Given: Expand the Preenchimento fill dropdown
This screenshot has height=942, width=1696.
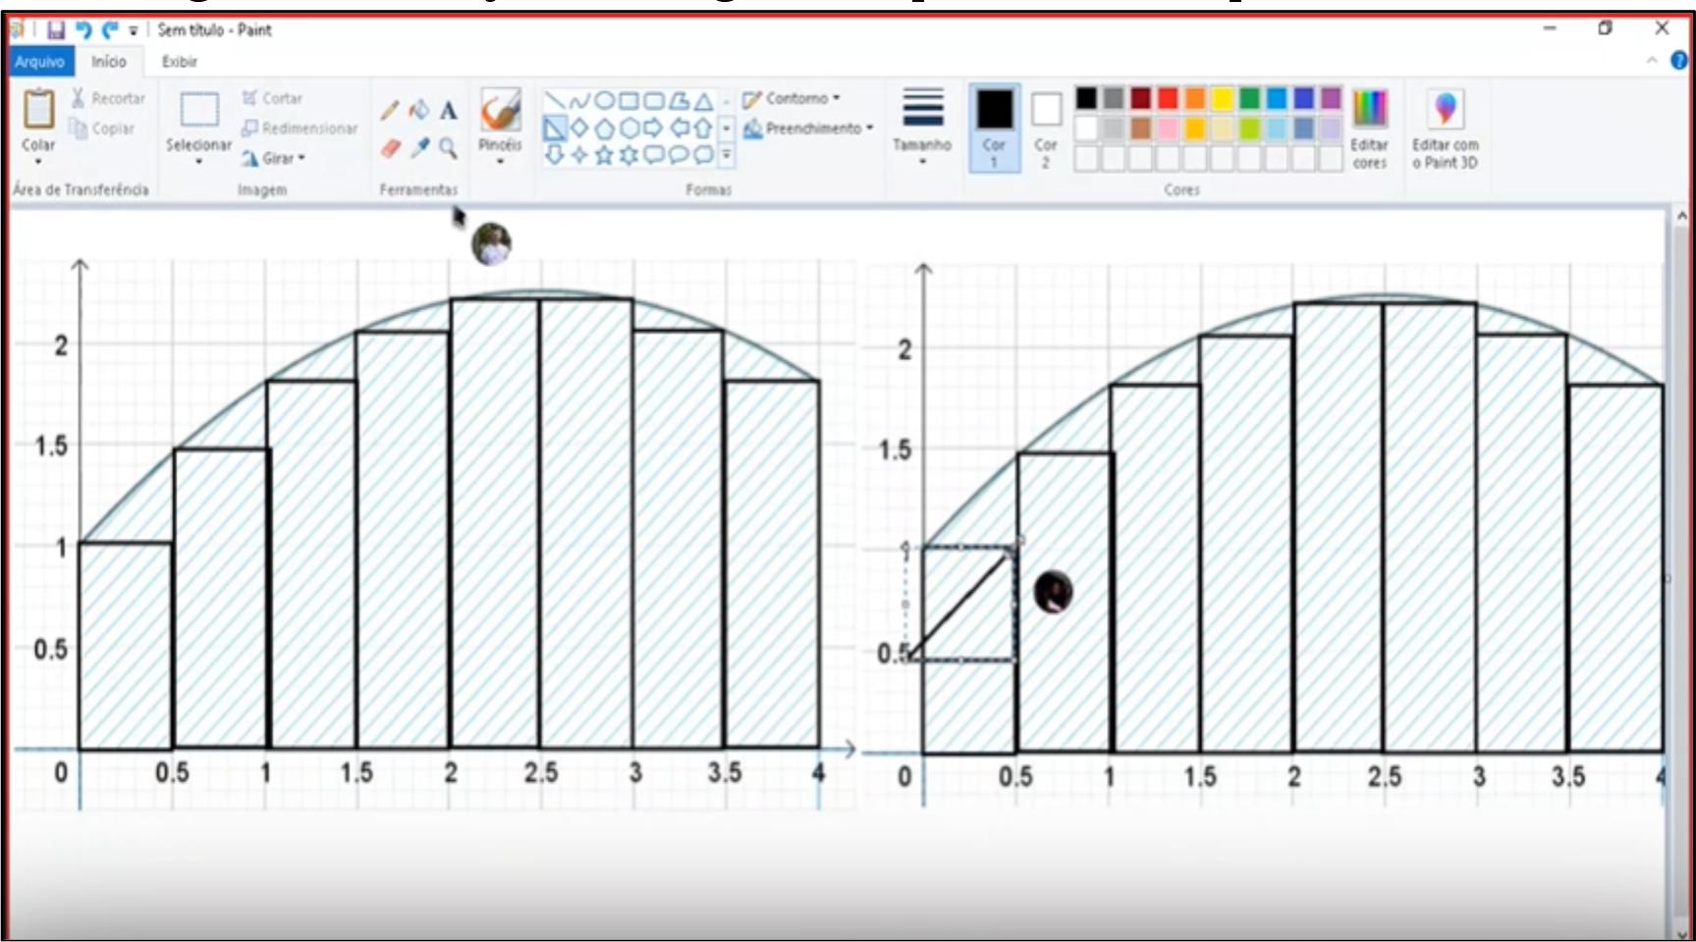Looking at the screenshot, I should click(809, 129).
